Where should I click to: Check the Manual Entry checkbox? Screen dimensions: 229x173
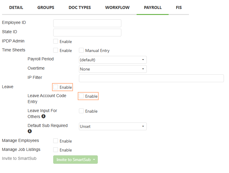pos(81,50)
